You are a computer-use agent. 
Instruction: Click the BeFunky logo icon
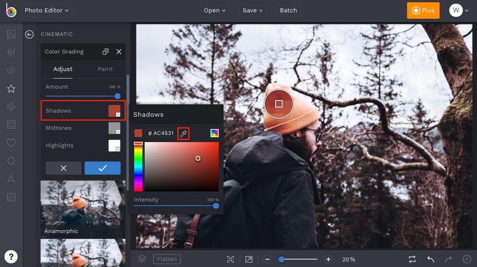tap(11, 10)
